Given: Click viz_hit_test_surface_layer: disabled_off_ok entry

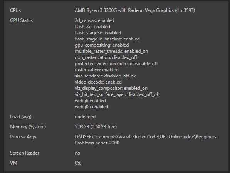Looking at the screenshot, I should (117, 94).
